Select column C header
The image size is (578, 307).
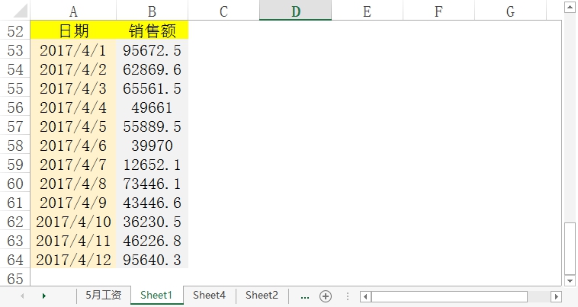tap(223, 11)
